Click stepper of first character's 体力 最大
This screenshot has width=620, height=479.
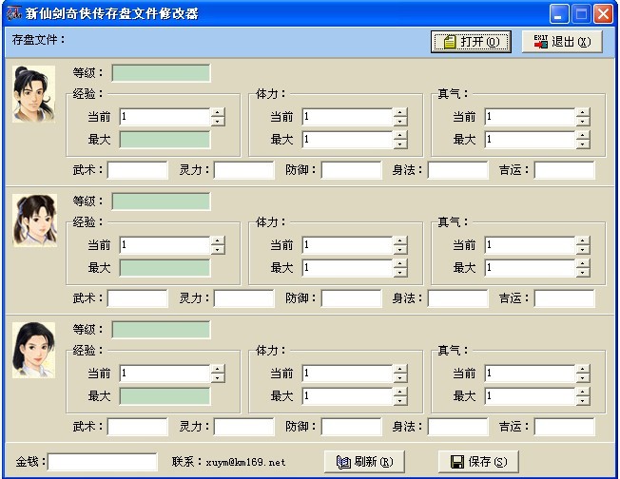tap(400, 140)
